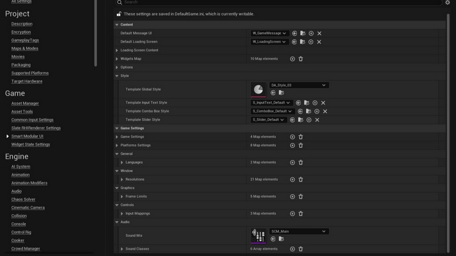Collapse the Content section

[x=117, y=25]
